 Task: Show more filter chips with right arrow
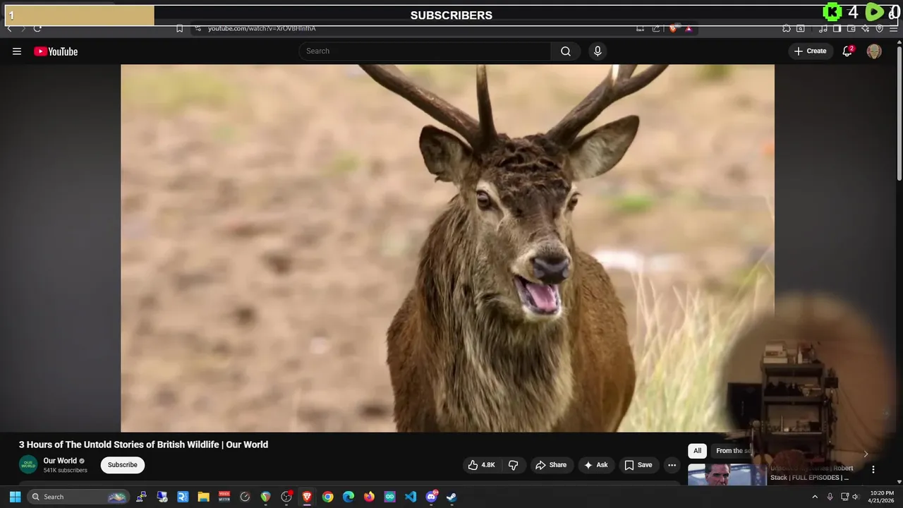coord(866,454)
